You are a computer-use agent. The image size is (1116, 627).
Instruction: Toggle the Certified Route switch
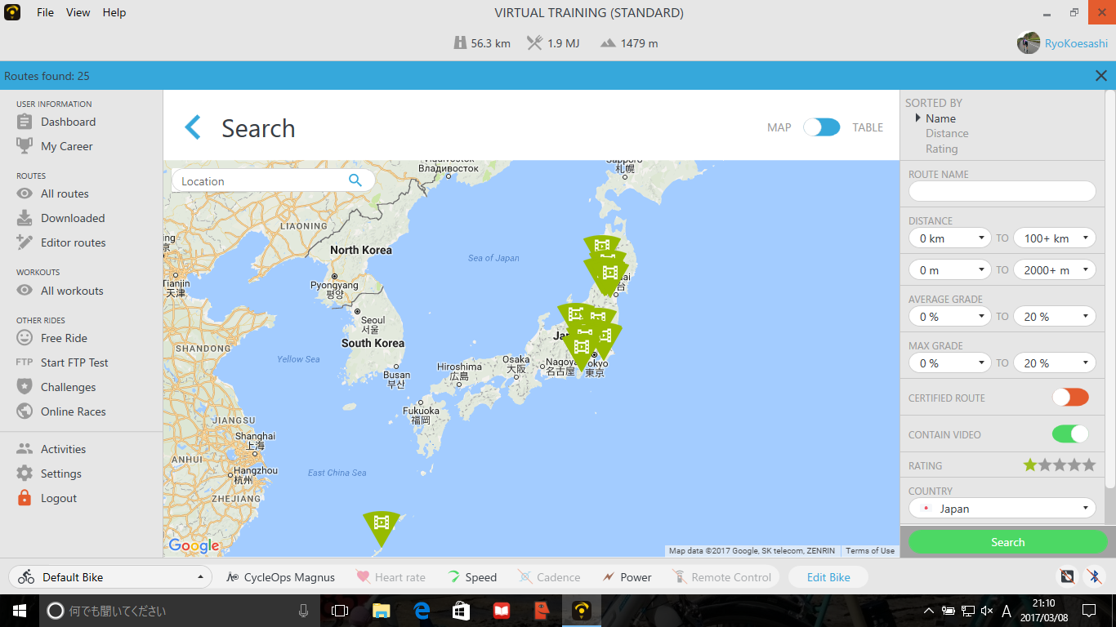[x=1070, y=398]
